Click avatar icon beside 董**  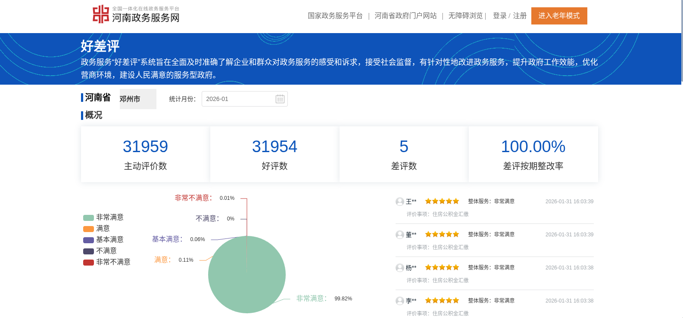pyautogui.click(x=400, y=235)
